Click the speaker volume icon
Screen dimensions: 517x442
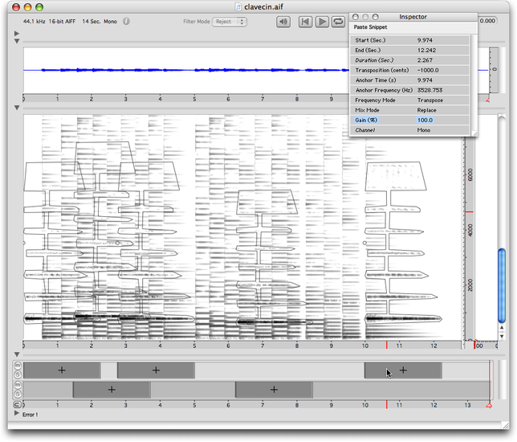click(283, 22)
